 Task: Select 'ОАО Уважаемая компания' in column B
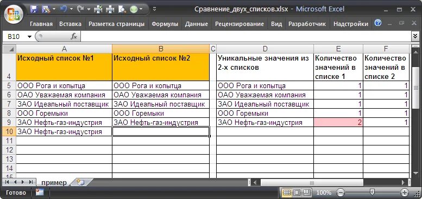[x=161, y=95]
